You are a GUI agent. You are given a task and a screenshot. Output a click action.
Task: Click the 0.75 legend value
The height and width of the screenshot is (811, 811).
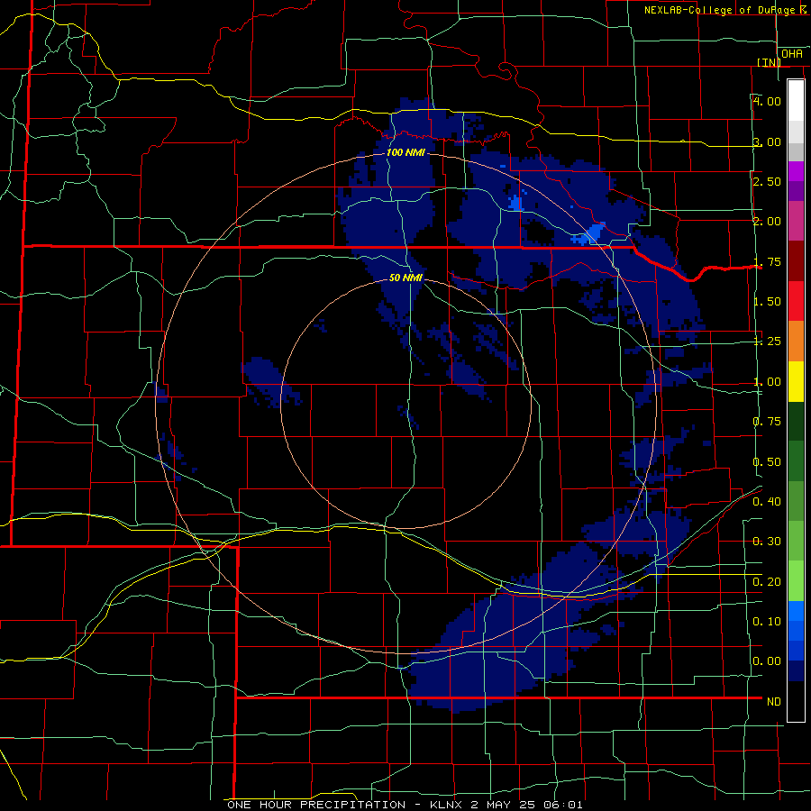pos(767,422)
